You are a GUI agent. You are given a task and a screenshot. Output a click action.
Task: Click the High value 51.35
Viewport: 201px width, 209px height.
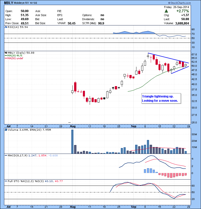(25, 15)
